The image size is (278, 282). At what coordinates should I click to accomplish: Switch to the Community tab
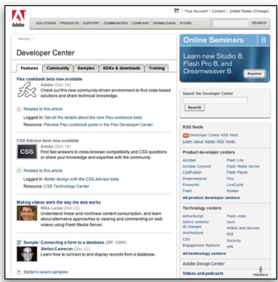[58, 68]
